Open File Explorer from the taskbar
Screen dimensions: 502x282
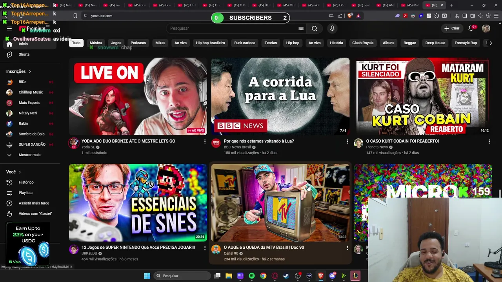click(x=229, y=276)
